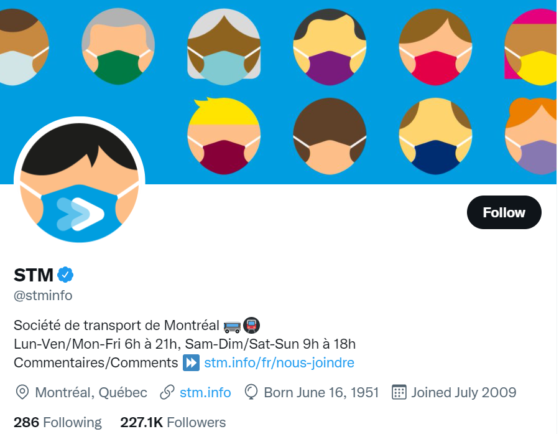The width and height of the screenshot is (559, 434).
Task: Click the birthday balloon icon
Action: (251, 392)
